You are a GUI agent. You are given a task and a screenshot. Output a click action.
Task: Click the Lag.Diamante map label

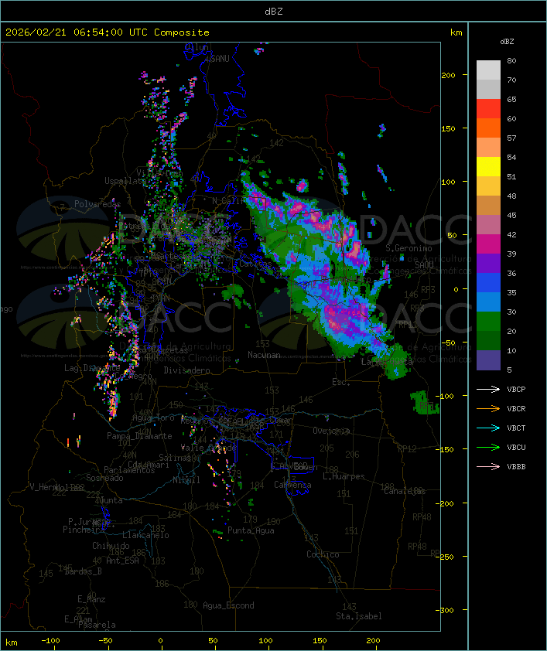coord(92,368)
